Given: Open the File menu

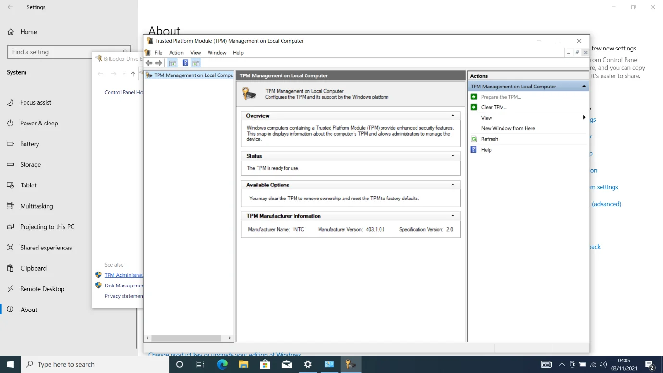Looking at the screenshot, I should click(x=159, y=53).
